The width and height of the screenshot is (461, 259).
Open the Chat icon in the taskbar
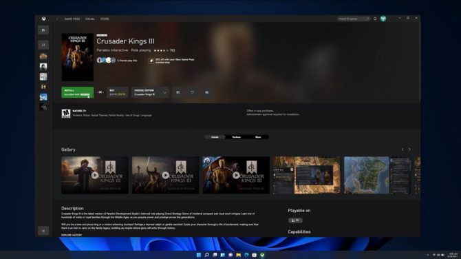click(x=231, y=255)
